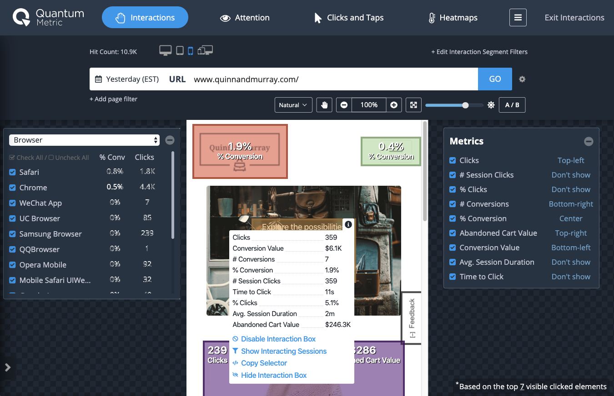The width and height of the screenshot is (614, 396).
Task: Adjust the brightness opacity slider
Action: 465,105
